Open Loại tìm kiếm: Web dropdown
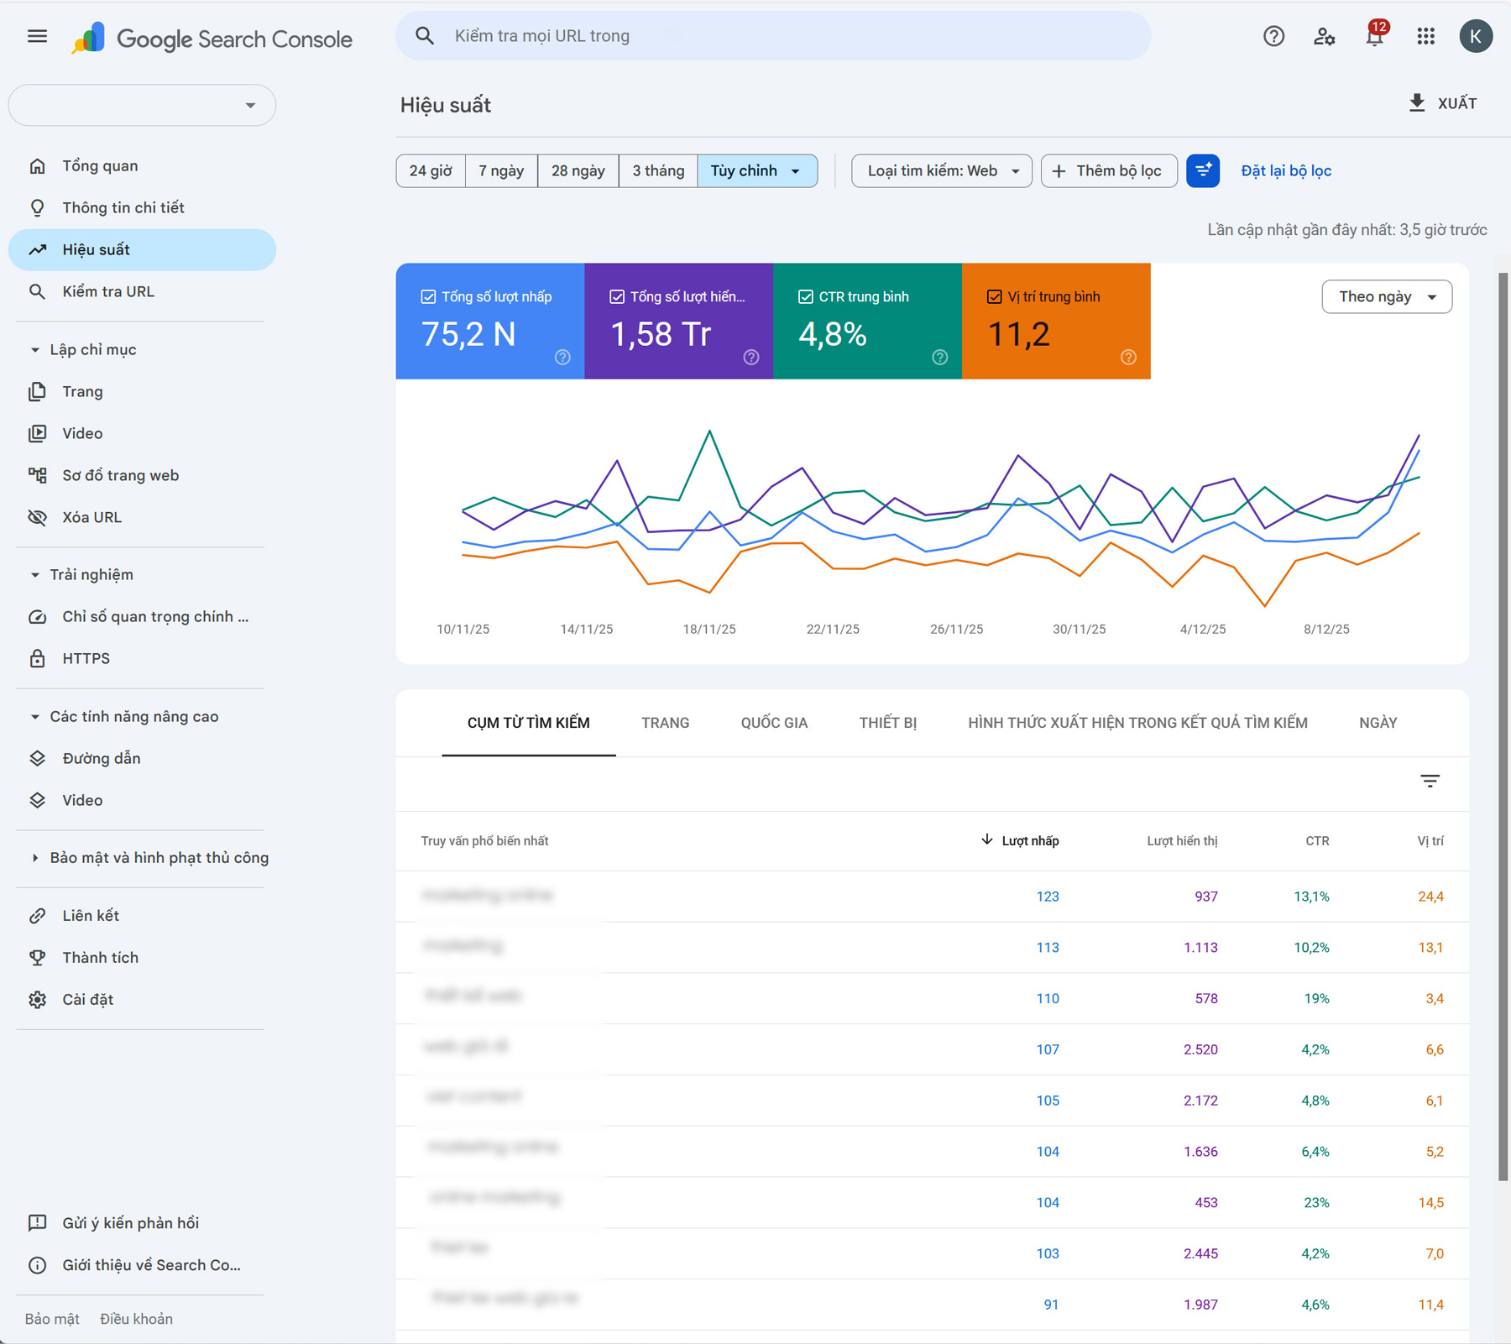Screen dimensions: 1511x1344 click(x=942, y=171)
